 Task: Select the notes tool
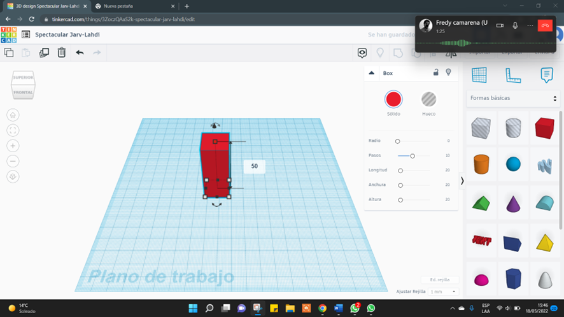click(x=546, y=75)
